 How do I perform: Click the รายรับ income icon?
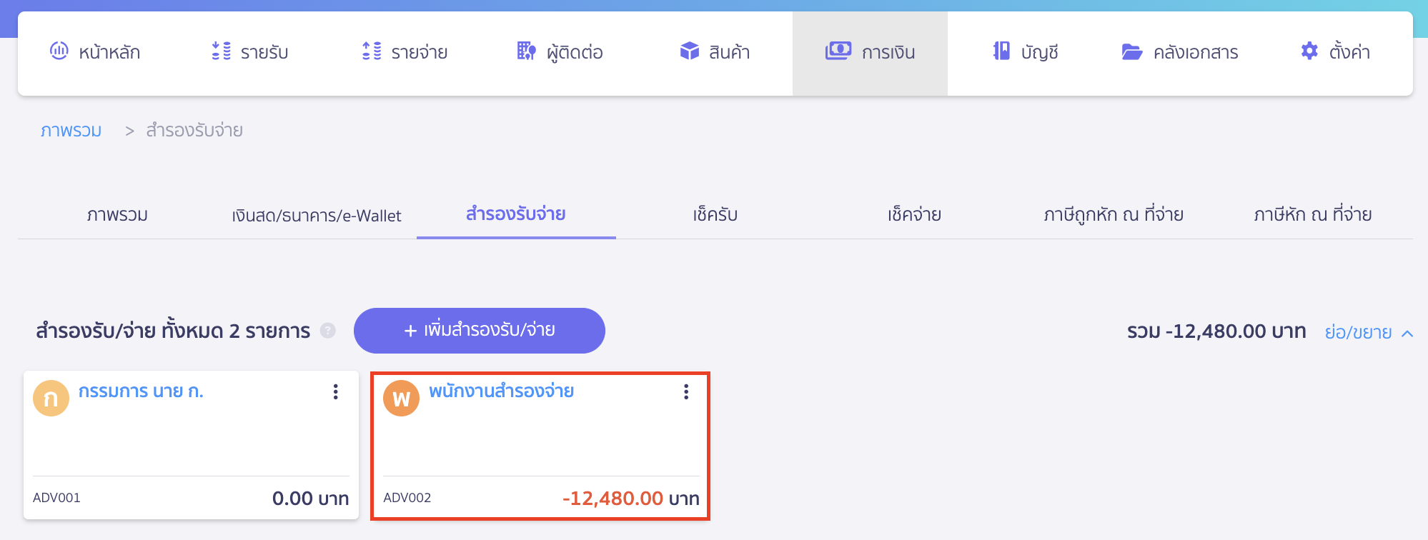tap(222, 51)
